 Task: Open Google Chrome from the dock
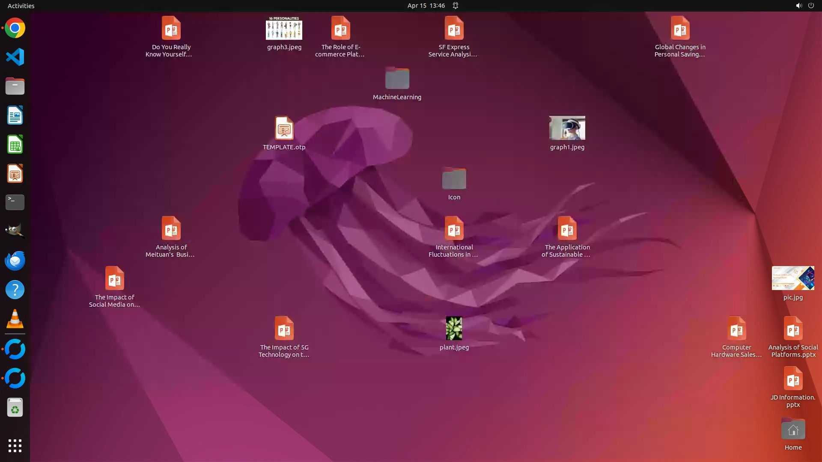tap(15, 28)
